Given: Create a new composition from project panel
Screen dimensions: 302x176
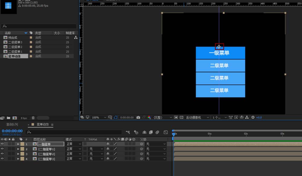Looking at the screenshot, I should coord(14,118).
